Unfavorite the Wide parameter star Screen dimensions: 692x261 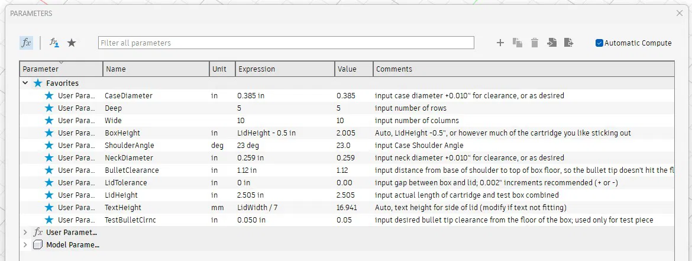pos(49,120)
